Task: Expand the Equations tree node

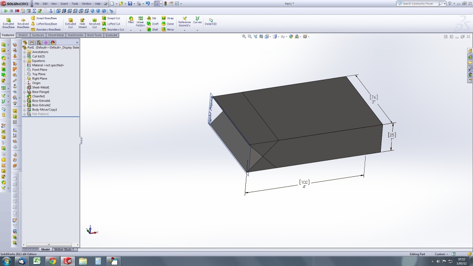Action: tap(25, 61)
